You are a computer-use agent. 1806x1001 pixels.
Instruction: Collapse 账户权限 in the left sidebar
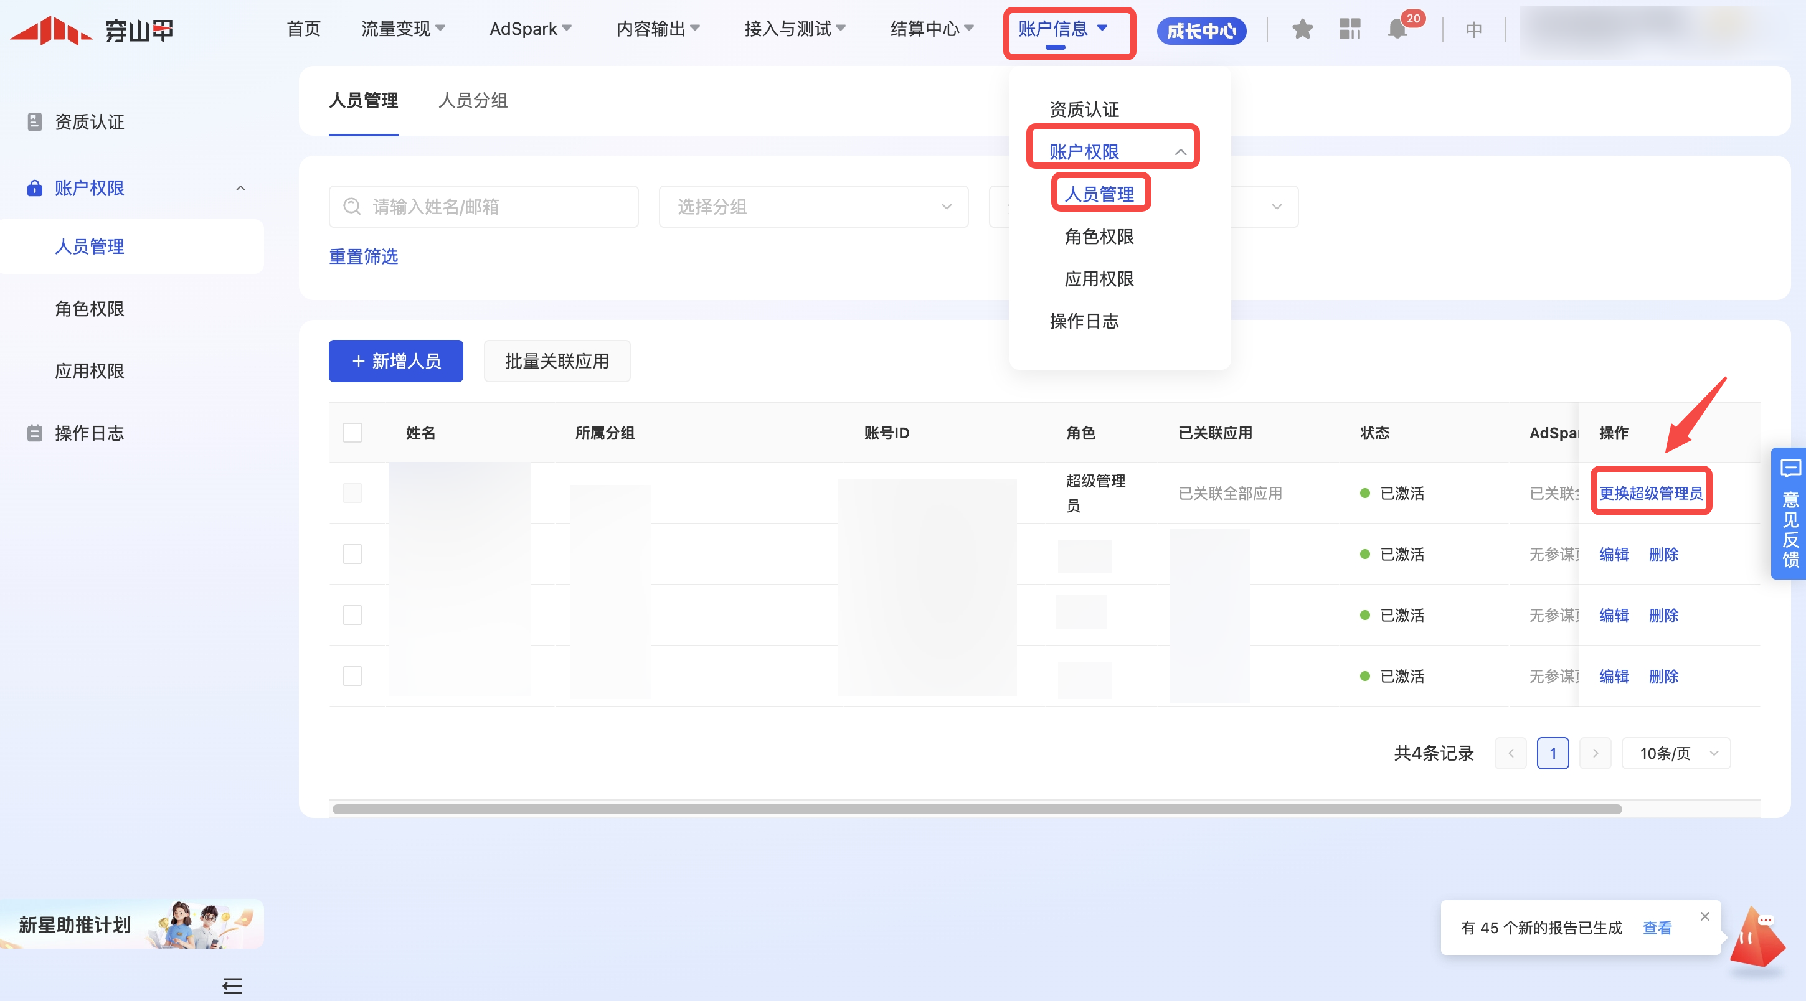coord(240,188)
